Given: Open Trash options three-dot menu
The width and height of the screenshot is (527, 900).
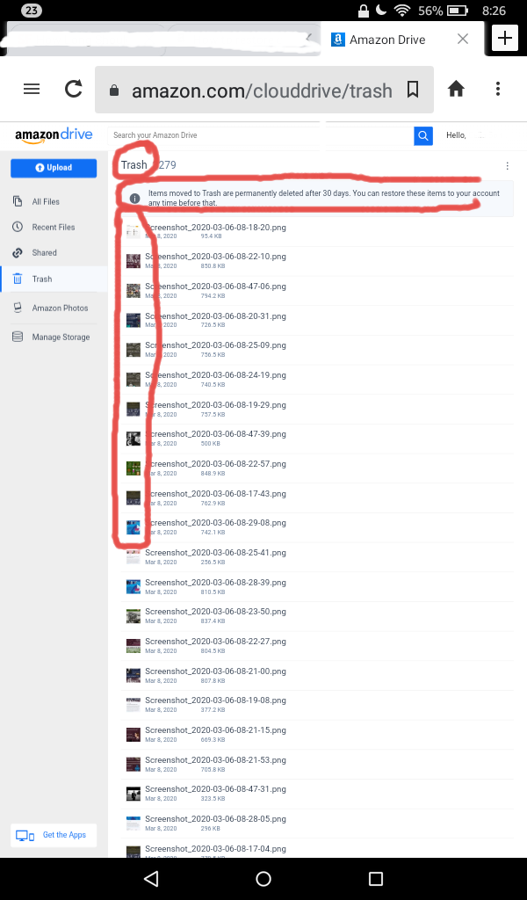Looking at the screenshot, I should (507, 166).
